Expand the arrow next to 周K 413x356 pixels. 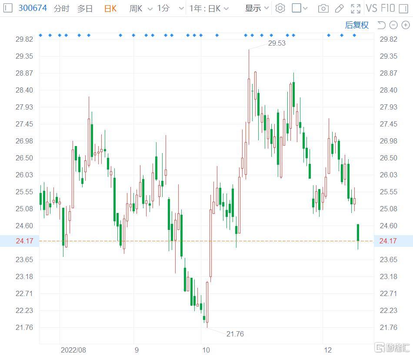[x=150, y=9]
